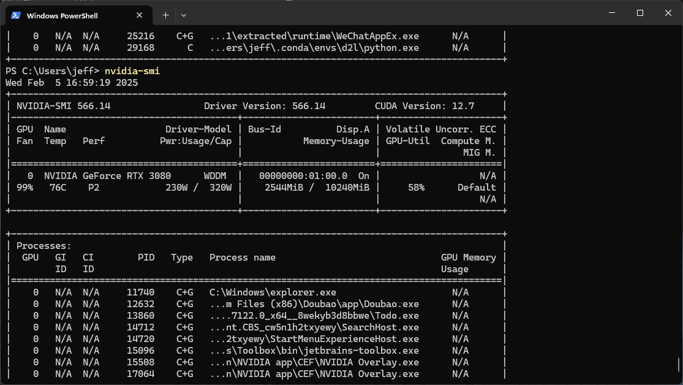Close the Windows PowerShell tab

coord(142,15)
